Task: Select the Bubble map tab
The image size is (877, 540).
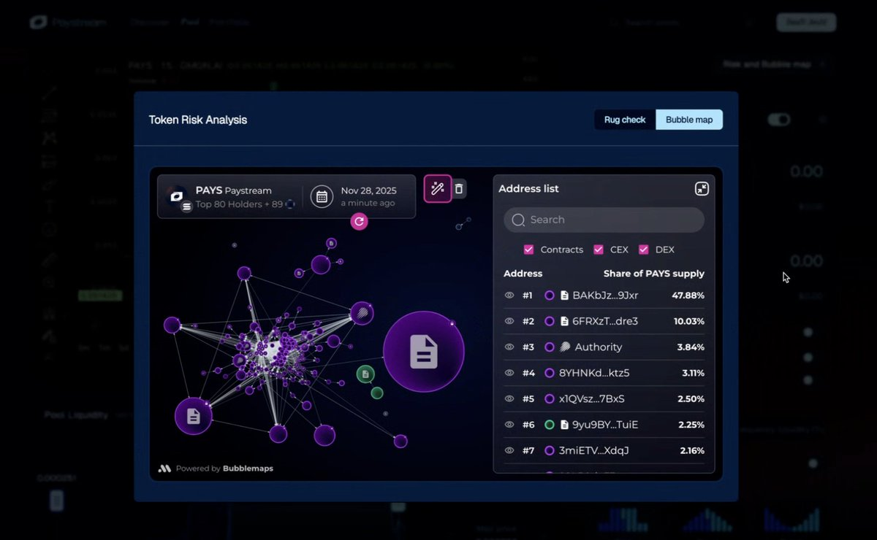Action: [688, 119]
